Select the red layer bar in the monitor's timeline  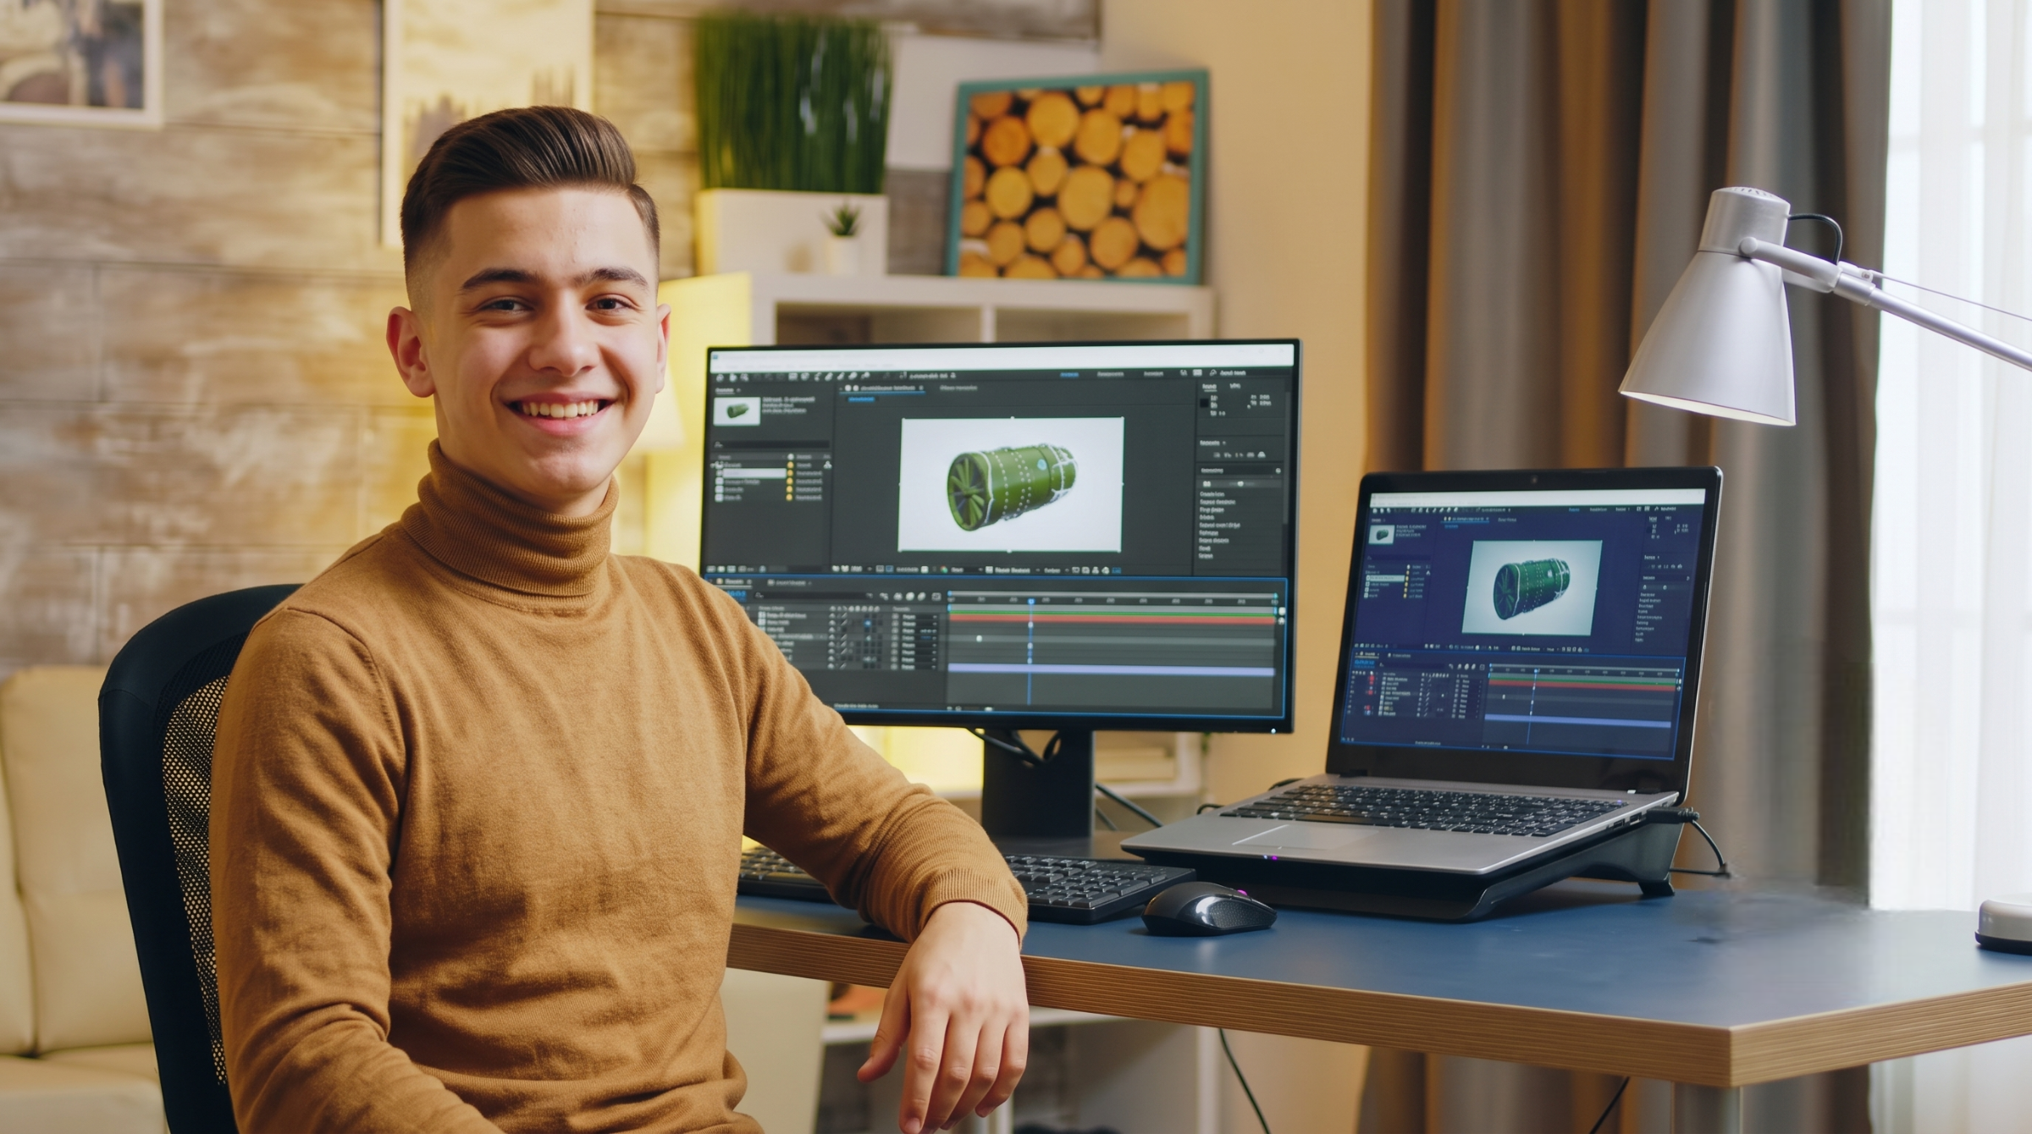pyautogui.click(x=1112, y=620)
